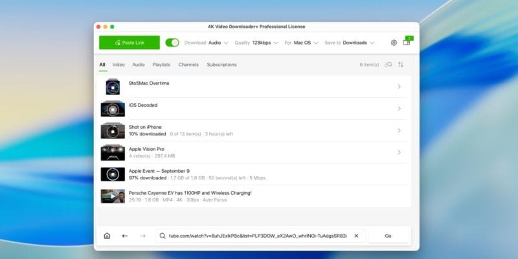Click the Apple Vision Pro thumbnail
Screen dimensions: 518x259
pos(113,153)
